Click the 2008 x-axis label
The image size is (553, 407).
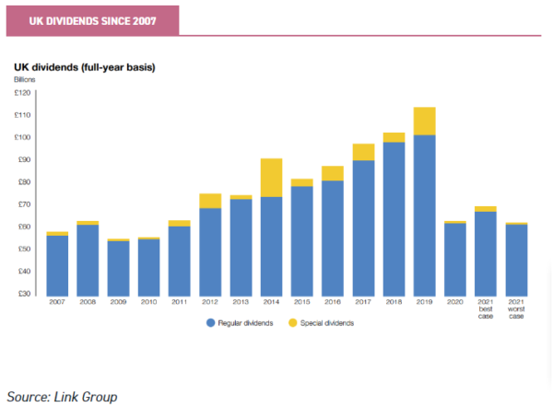click(88, 302)
